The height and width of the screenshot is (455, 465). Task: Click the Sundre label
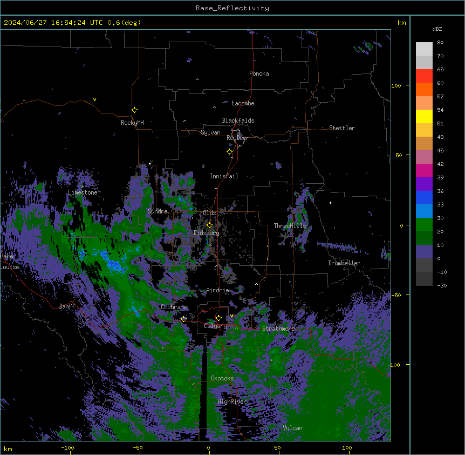158,211
